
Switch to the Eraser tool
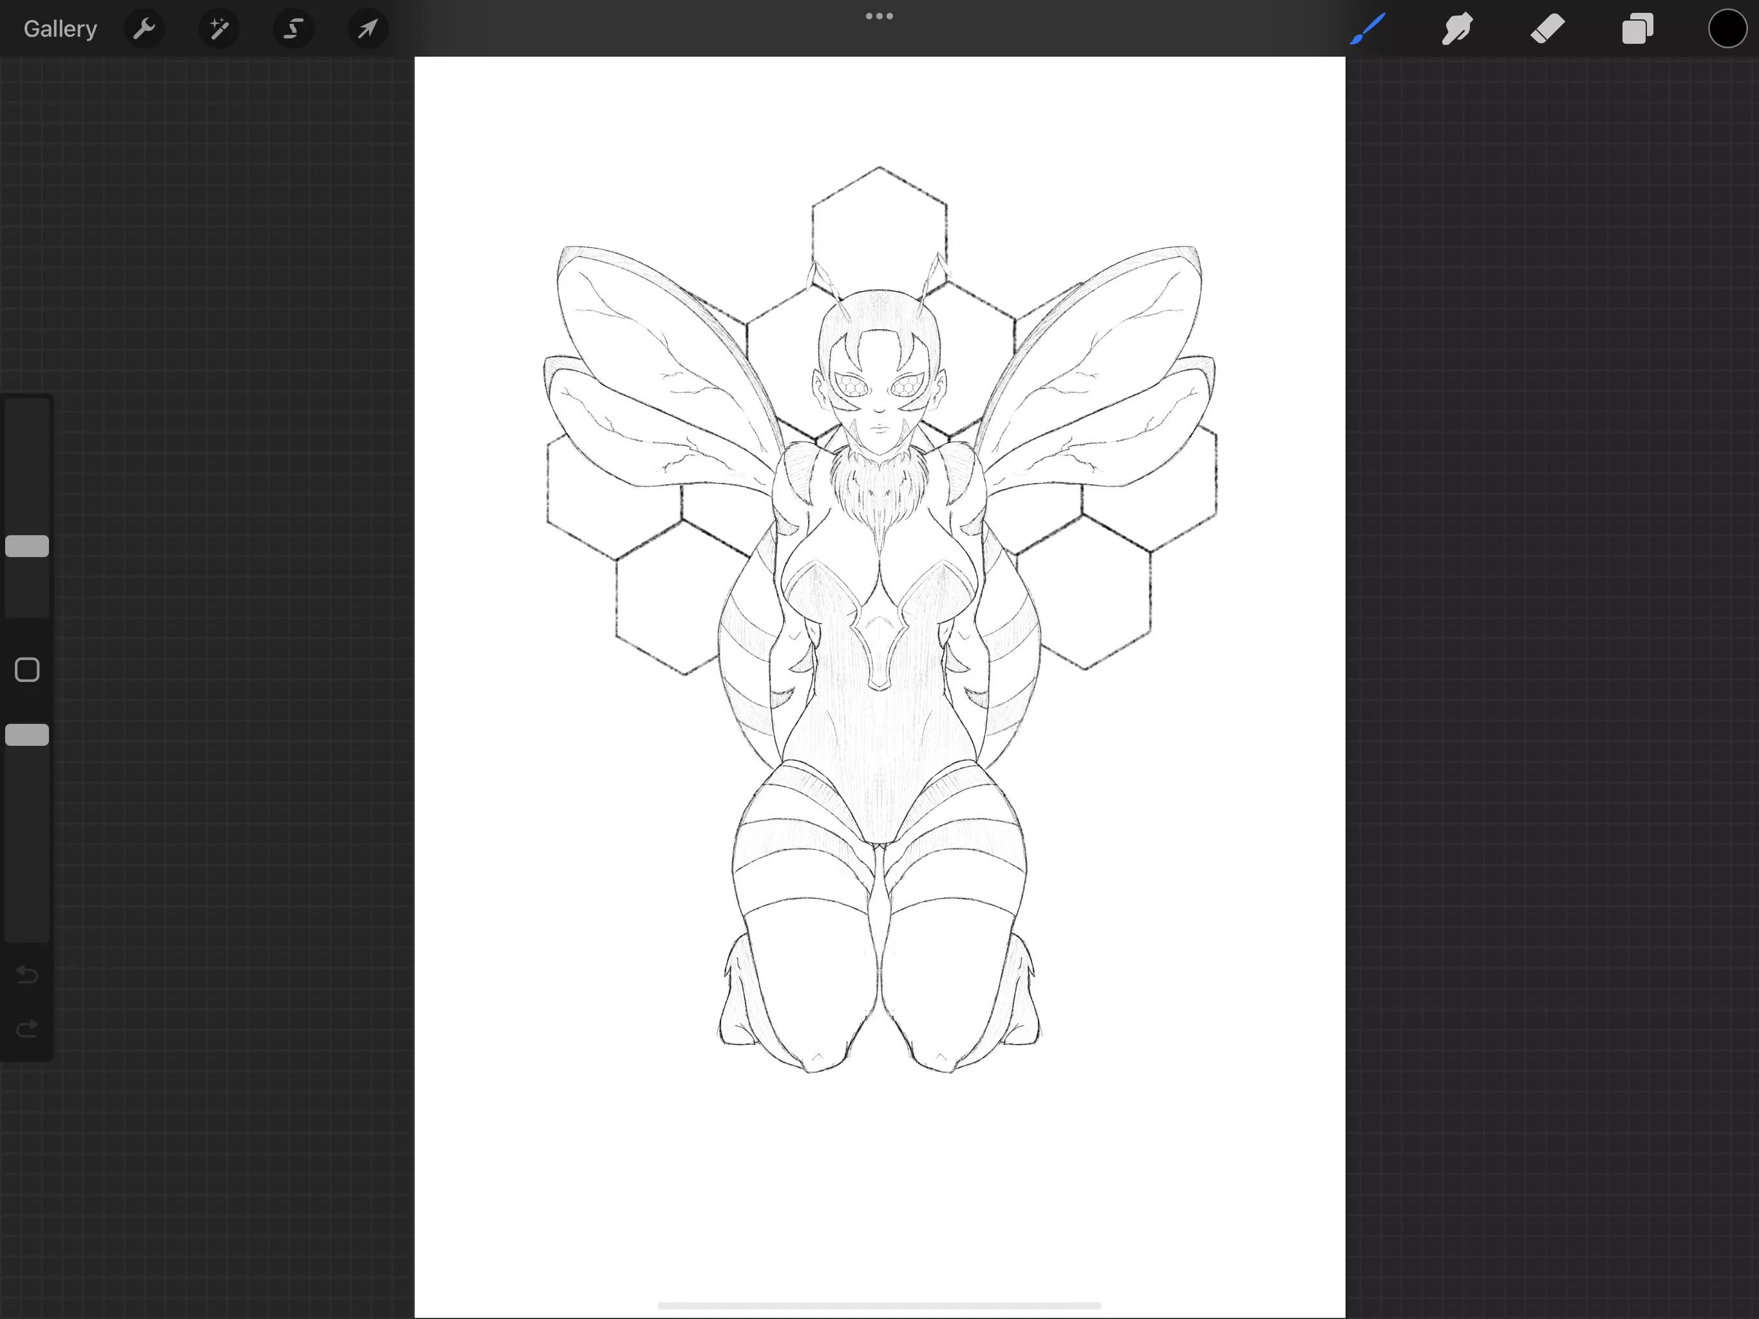[x=1547, y=28]
